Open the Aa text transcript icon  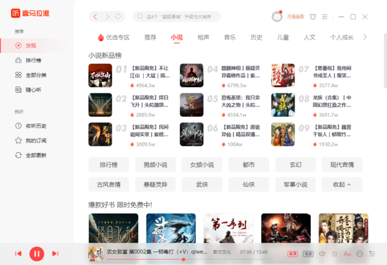347,254
